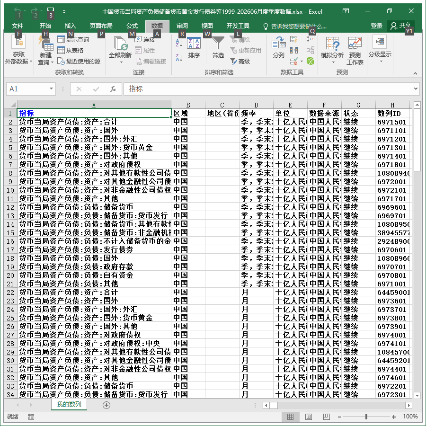Click the Text to Columns (分列) icon
Viewport: 426px width, 426px height.
click(278, 47)
